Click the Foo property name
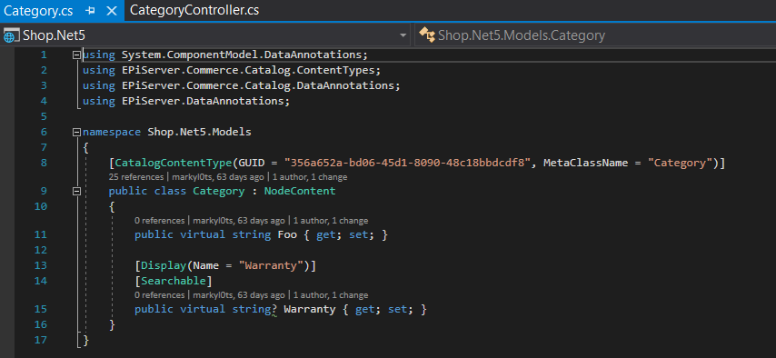Image resolution: width=776 pixels, height=358 pixels. coord(287,234)
